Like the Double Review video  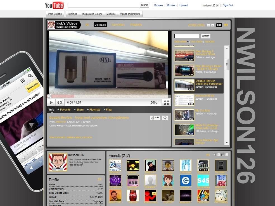pyautogui.click(x=155, y=118)
